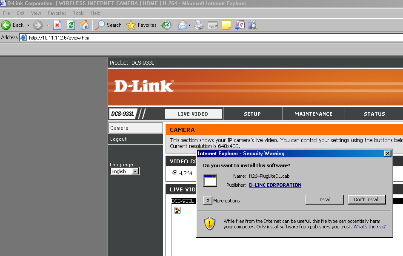Open the Mail icon dropdown arrow
The image size is (403, 256).
(x=189, y=26)
